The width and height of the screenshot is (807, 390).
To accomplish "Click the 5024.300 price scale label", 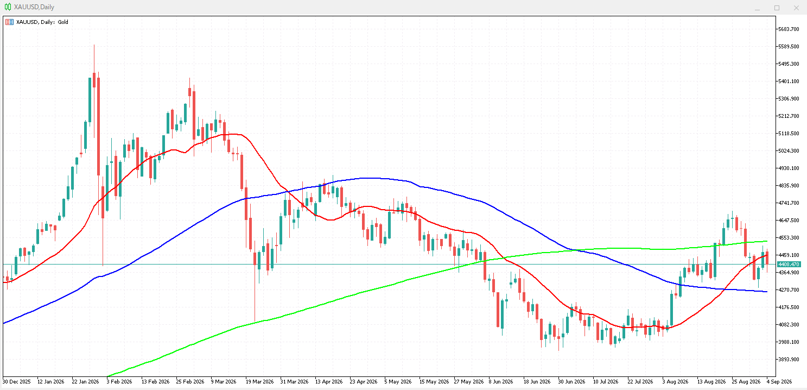I will coord(788,151).
